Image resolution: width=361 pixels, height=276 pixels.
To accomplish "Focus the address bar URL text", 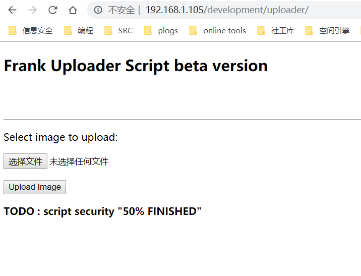I will pos(227,10).
